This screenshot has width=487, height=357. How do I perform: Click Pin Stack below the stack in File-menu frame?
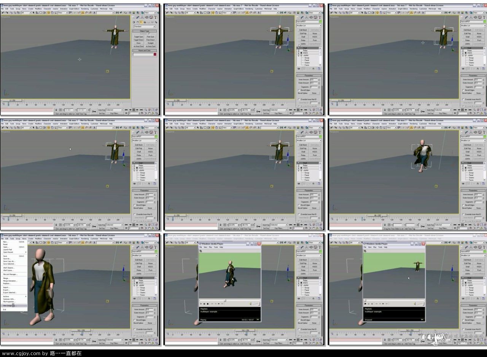point(134,299)
